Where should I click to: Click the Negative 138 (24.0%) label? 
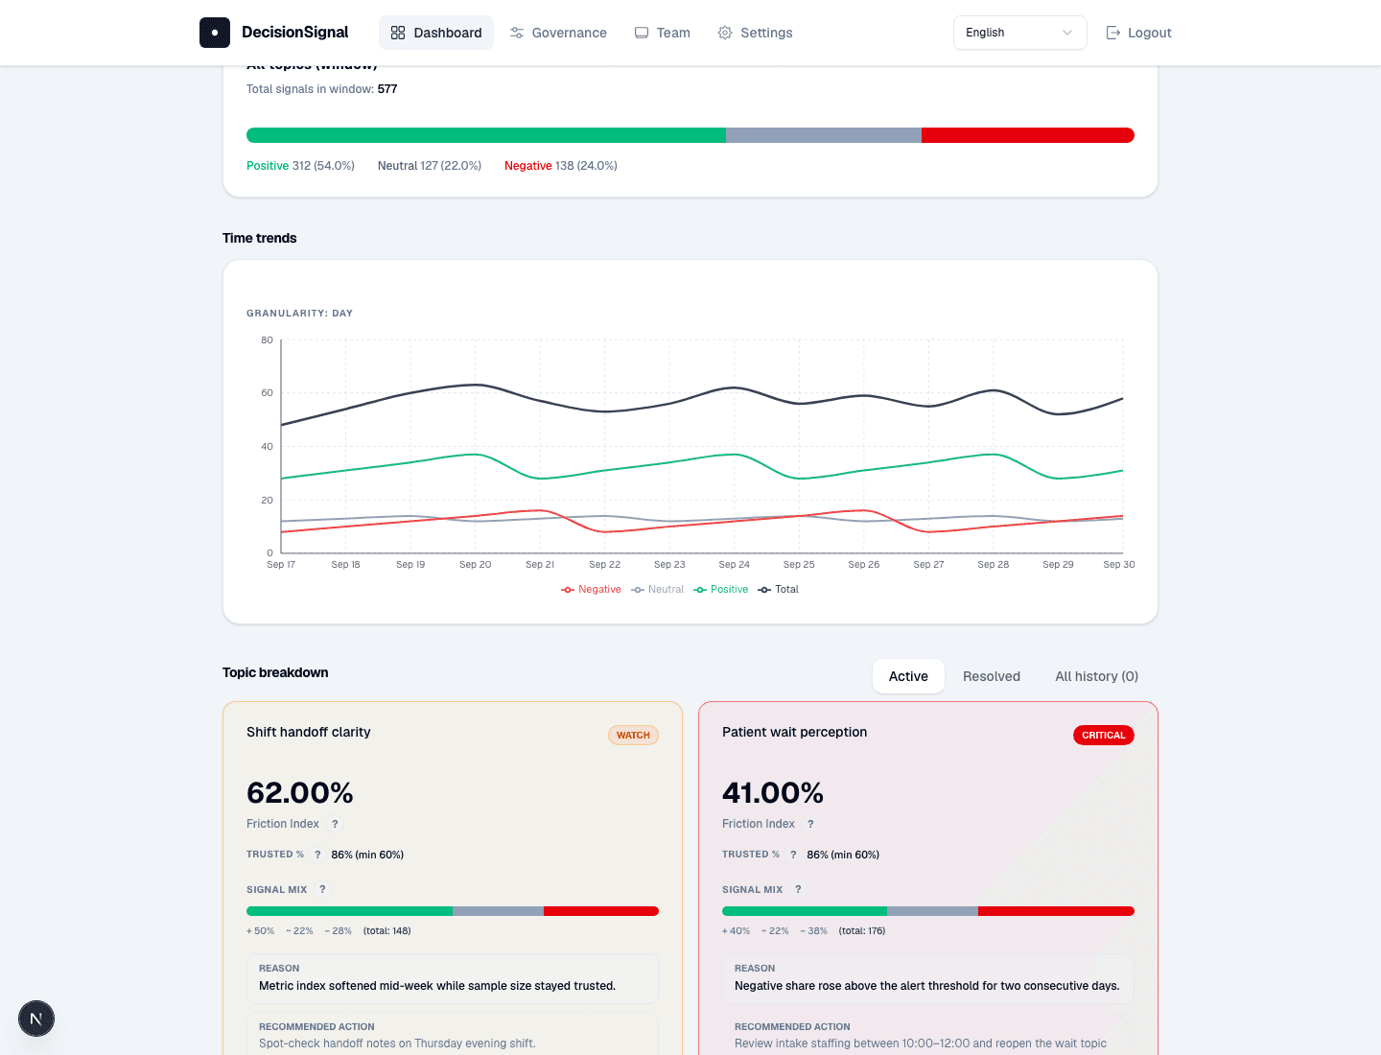tap(561, 166)
